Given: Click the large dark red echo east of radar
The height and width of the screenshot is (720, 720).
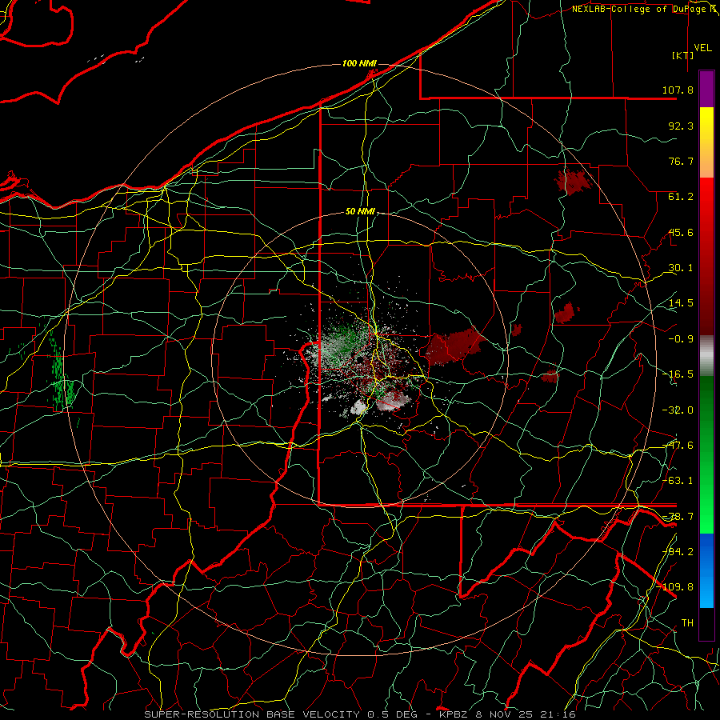Looking at the screenshot, I should coord(454,347).
